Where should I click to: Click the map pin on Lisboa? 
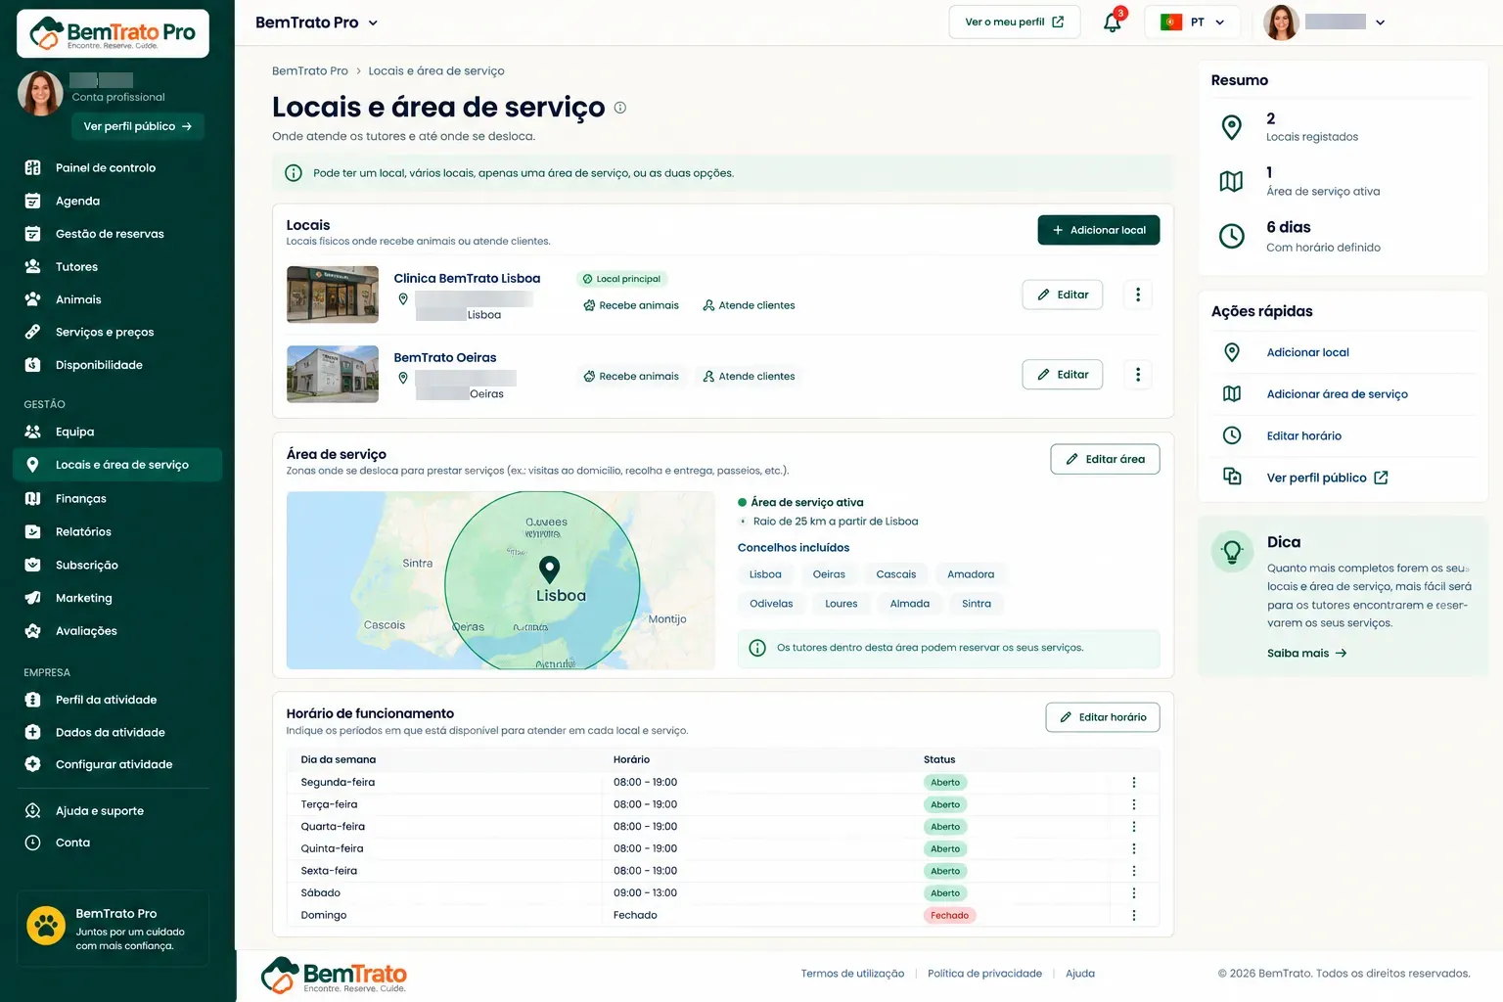[550, 569]
